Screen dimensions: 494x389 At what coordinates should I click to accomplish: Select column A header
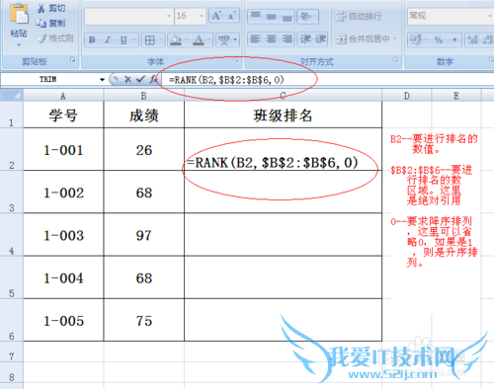(63, 96)
